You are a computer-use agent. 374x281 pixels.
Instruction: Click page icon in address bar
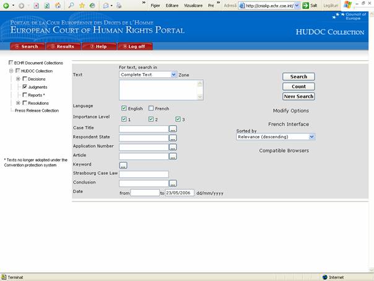(x=242, y=6)
